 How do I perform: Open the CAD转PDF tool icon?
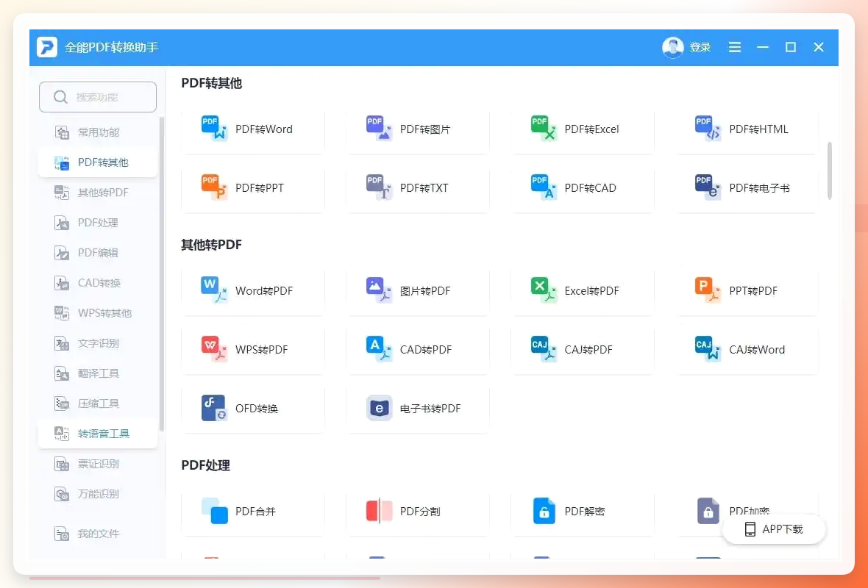pyautogui.click(x=379, y=348)
